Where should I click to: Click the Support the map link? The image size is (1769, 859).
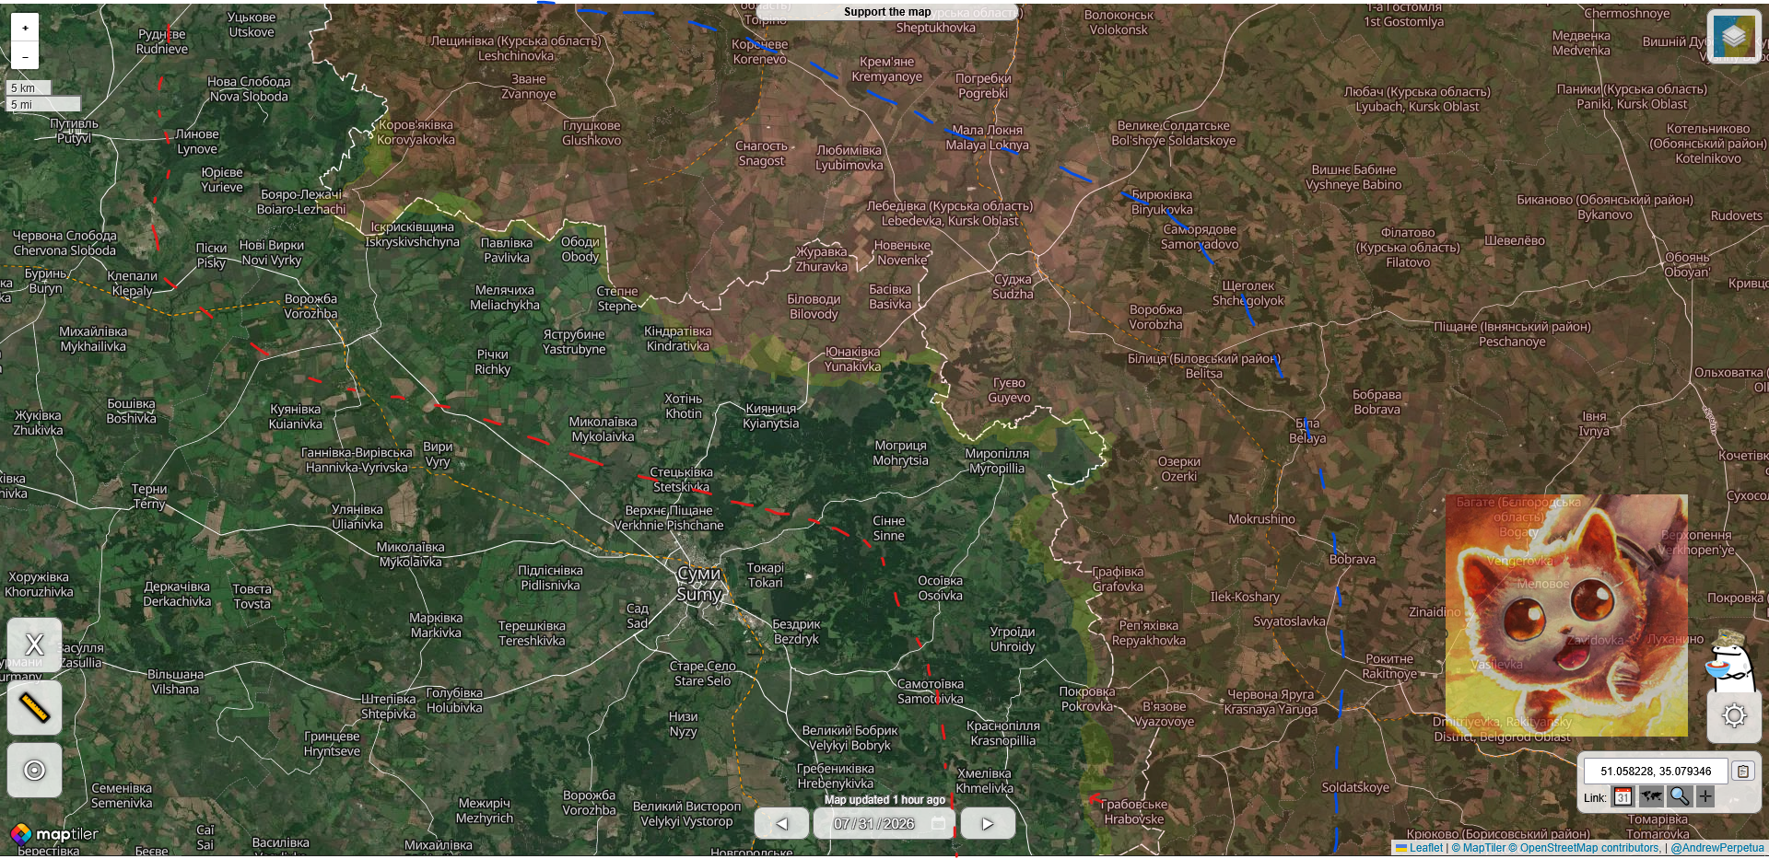tap(887, 12)
